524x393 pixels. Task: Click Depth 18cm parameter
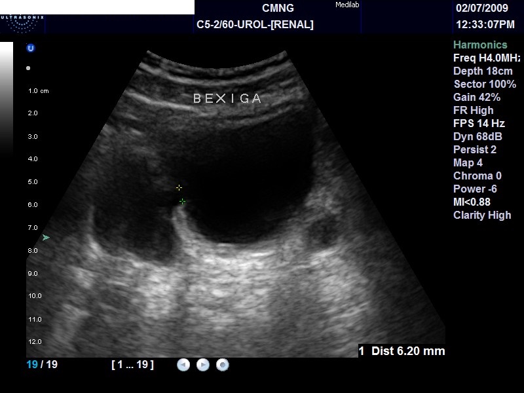(x=483, y=71)
